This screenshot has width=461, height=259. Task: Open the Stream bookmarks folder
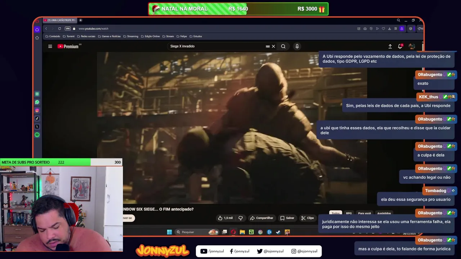coord(168,36)
